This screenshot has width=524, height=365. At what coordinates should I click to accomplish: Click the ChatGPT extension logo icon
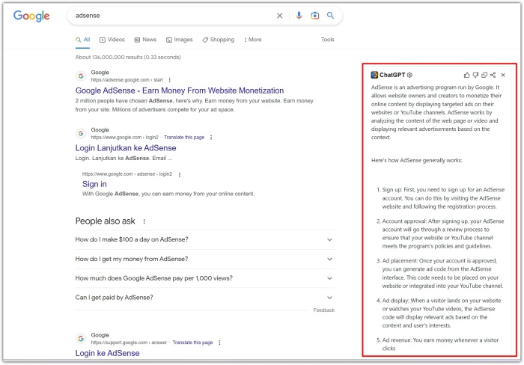coord(374,75)
